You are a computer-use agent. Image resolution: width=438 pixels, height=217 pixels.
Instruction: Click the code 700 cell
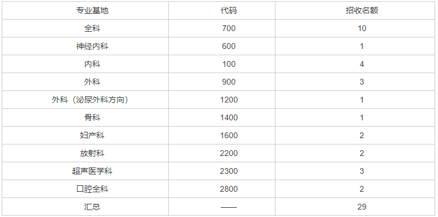pos(228,28)
